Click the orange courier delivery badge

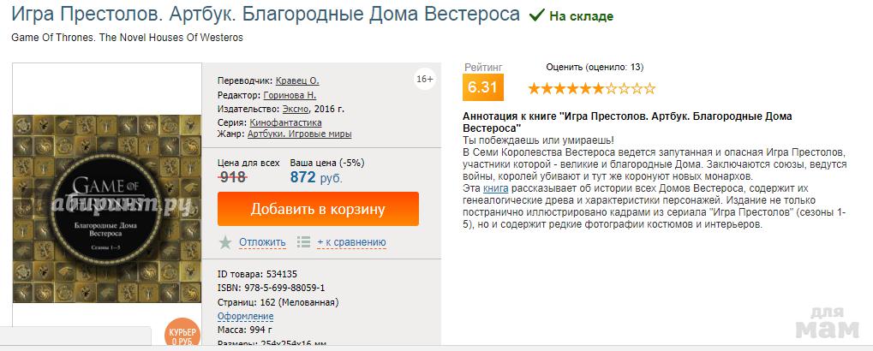click(182, 336)
